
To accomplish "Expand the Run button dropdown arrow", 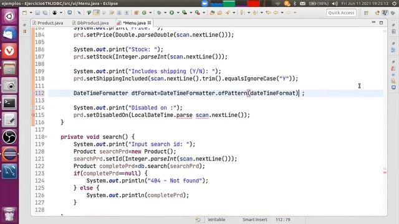I will 178,12.
